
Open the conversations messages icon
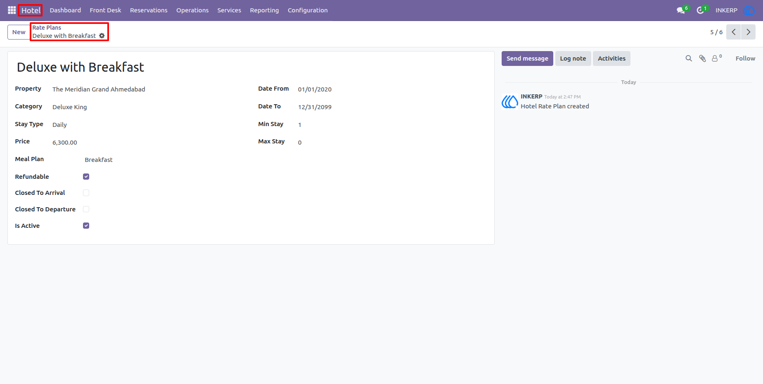[x=681, y=10]
